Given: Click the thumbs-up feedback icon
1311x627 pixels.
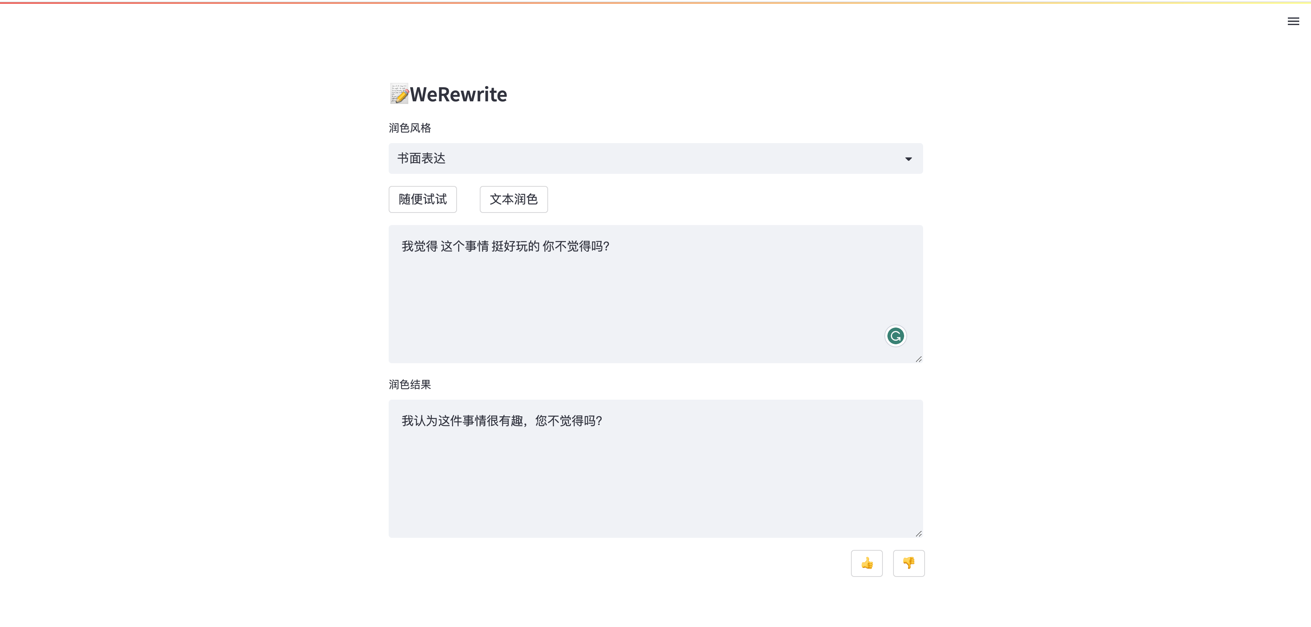Looking at the screenshot, I should tap(867, 563).
